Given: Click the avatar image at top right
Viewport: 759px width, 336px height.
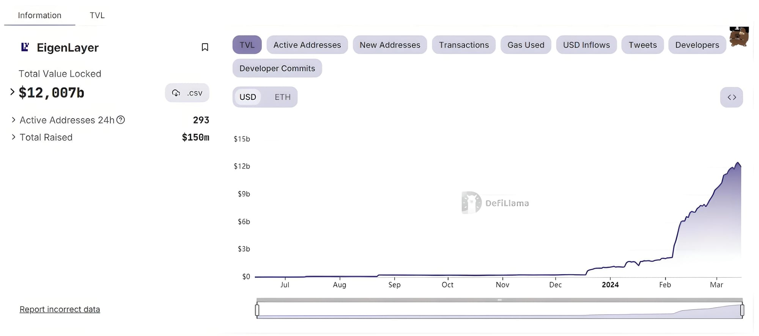Looking at the screenshot, I should tap(739, 37).
